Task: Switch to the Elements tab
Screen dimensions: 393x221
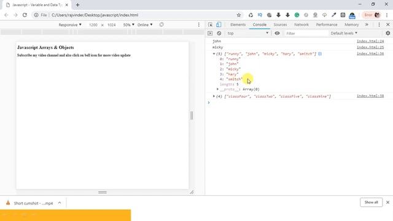Action: (x=238, y=25)
